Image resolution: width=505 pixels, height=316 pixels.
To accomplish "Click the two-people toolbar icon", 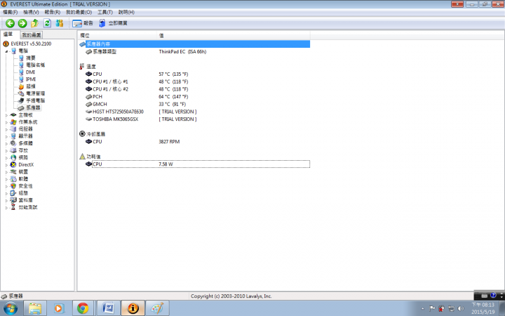I will tap(59, 23).
